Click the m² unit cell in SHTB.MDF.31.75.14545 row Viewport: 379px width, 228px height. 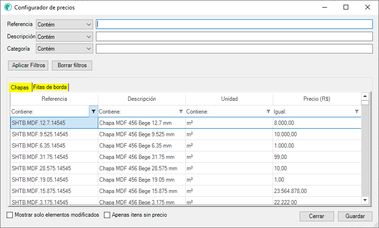[x=229, y=157]
